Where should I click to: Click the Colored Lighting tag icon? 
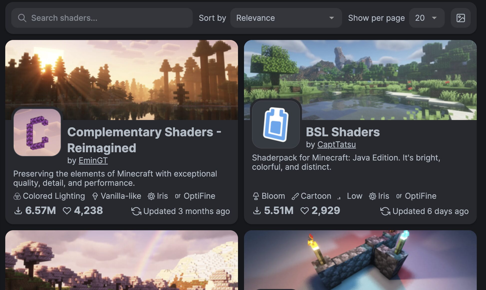coord(17,196)
